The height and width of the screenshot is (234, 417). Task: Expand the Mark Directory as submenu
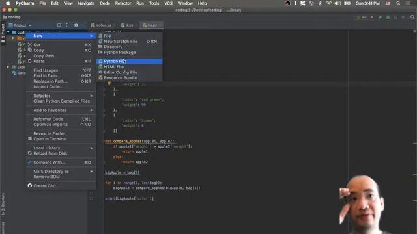pyautogui.click(x=61, y=172)
